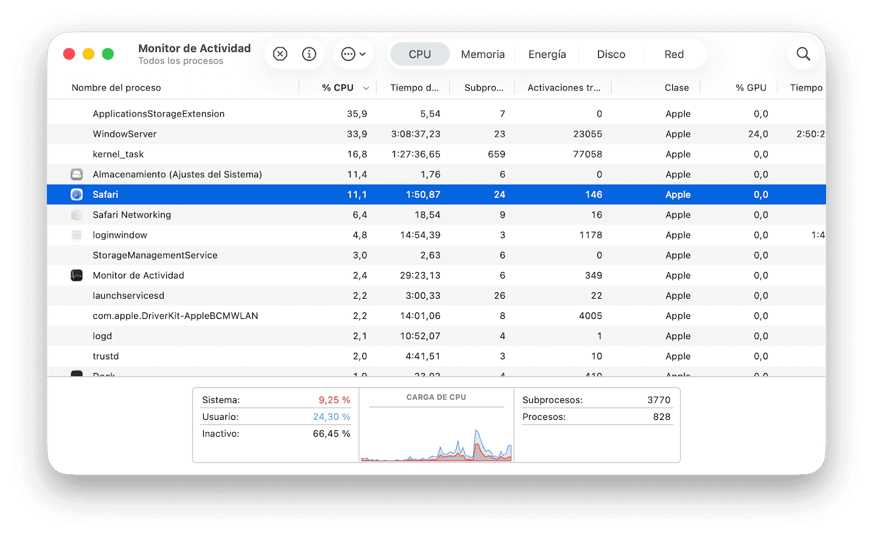The height and width of the screenshot is (537, 873).
Task: Click kernel_task CPU time 1:27:36,65
Action: tap(415, 154)
